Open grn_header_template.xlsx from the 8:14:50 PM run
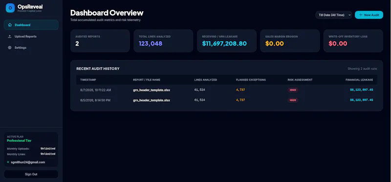391x182 pixels. point(152,100)
